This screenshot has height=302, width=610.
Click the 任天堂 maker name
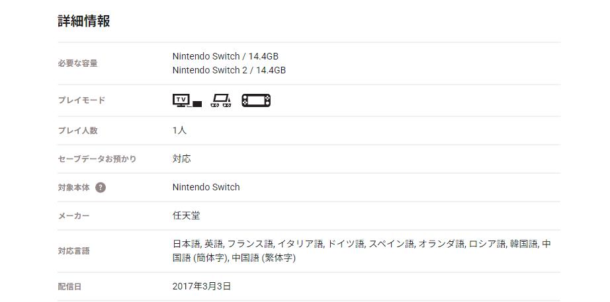tap(186, 215)
